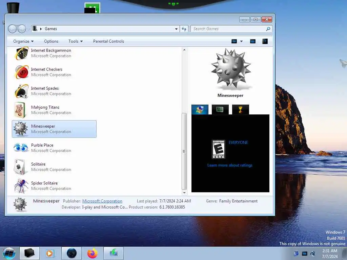Click the search magnifier icon
347x260 pixels.
(268, 29)
